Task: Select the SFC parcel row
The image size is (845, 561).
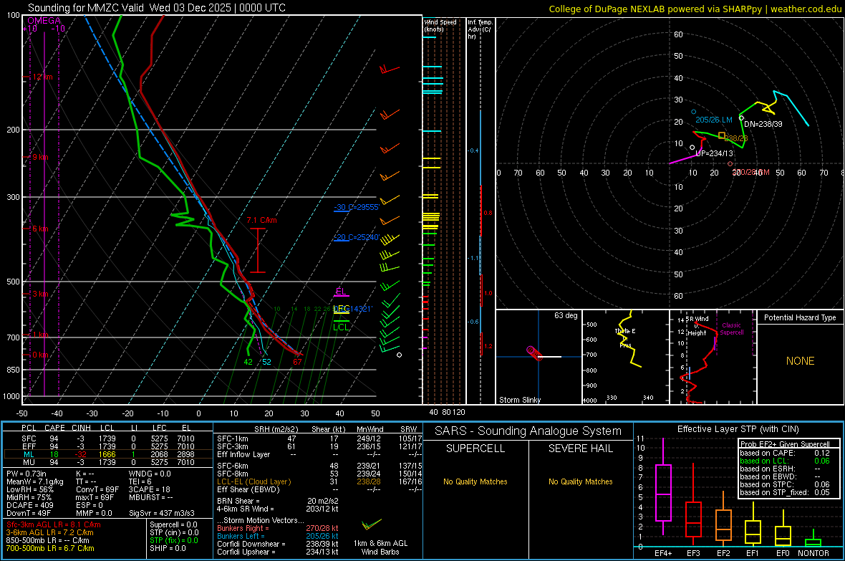Action: coord(108,438)
